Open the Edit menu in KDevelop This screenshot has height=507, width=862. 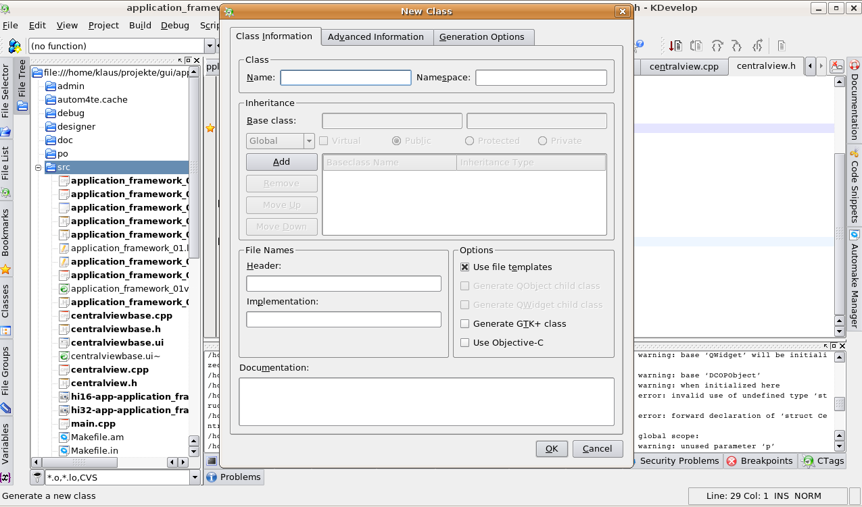point(37,25)
